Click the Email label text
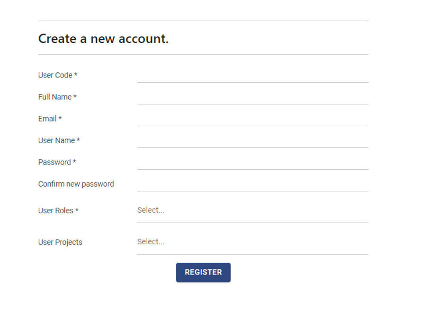Screen dimensions: 428x310 click(x=47, y=119)
